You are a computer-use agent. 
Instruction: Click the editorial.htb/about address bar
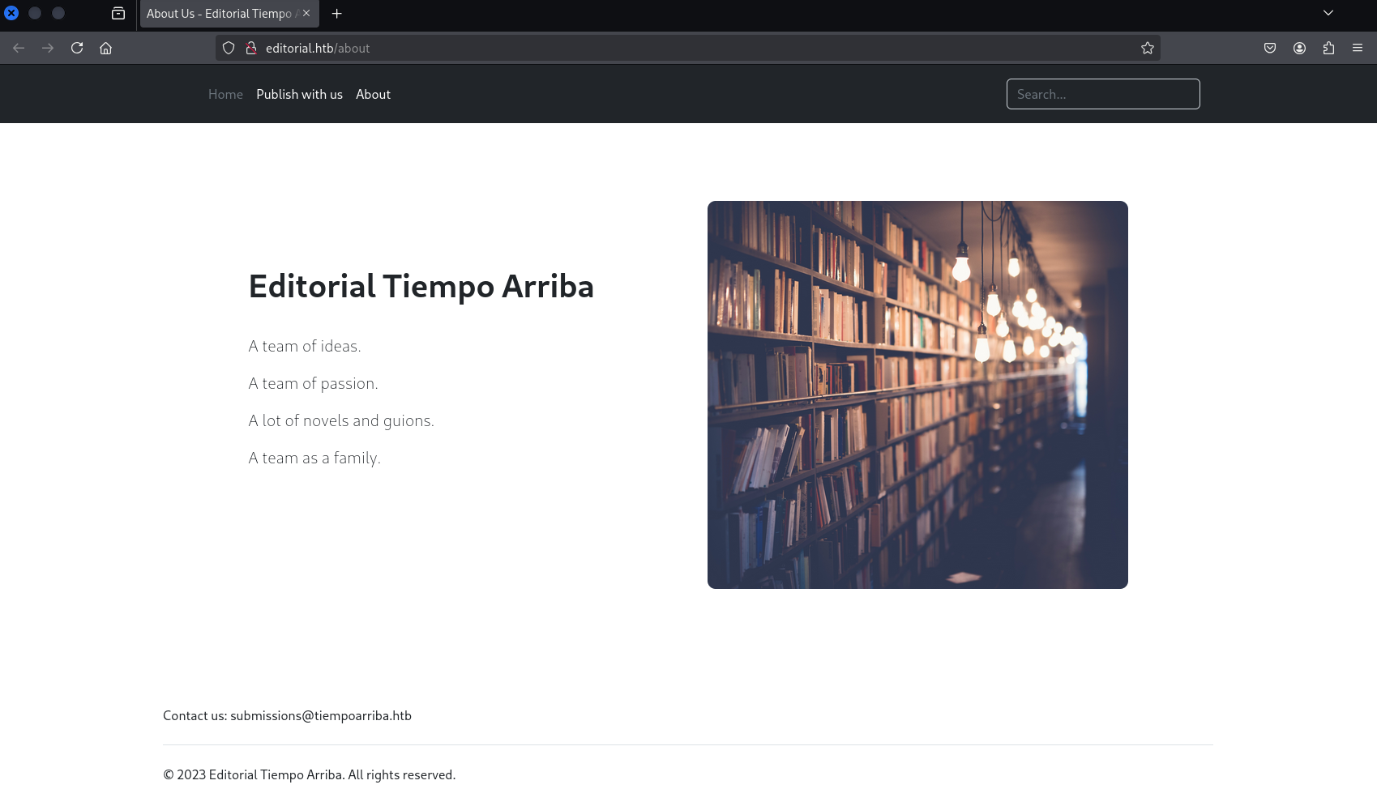click(x=687, y=49)
